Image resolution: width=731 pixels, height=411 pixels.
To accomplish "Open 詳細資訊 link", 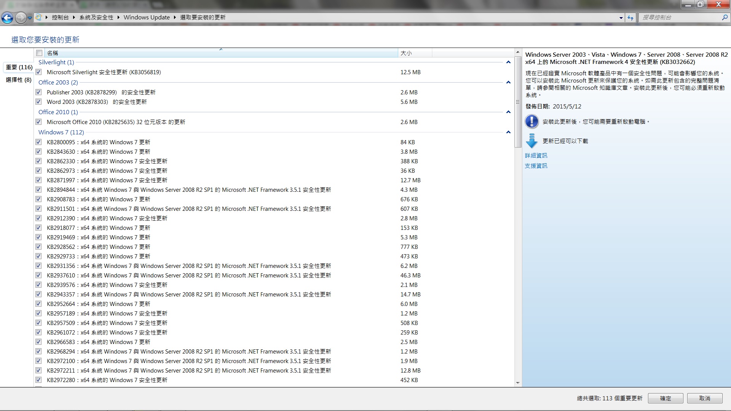I will coord(536,155).
